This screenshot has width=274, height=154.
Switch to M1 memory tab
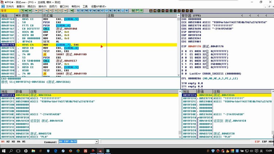pos(3,142)
